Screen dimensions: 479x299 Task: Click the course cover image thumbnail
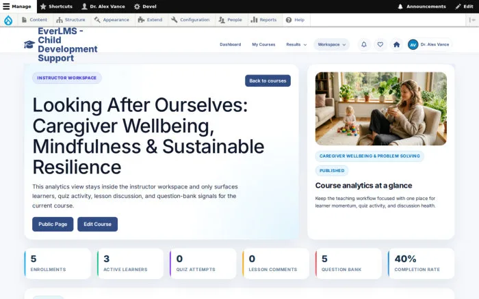click(381, 109)
